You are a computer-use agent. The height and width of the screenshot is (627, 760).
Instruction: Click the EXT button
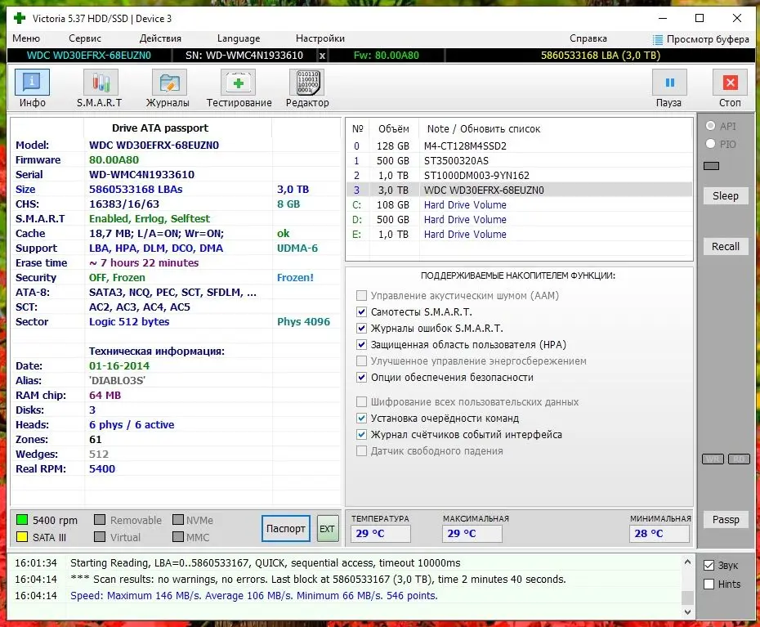327,529
